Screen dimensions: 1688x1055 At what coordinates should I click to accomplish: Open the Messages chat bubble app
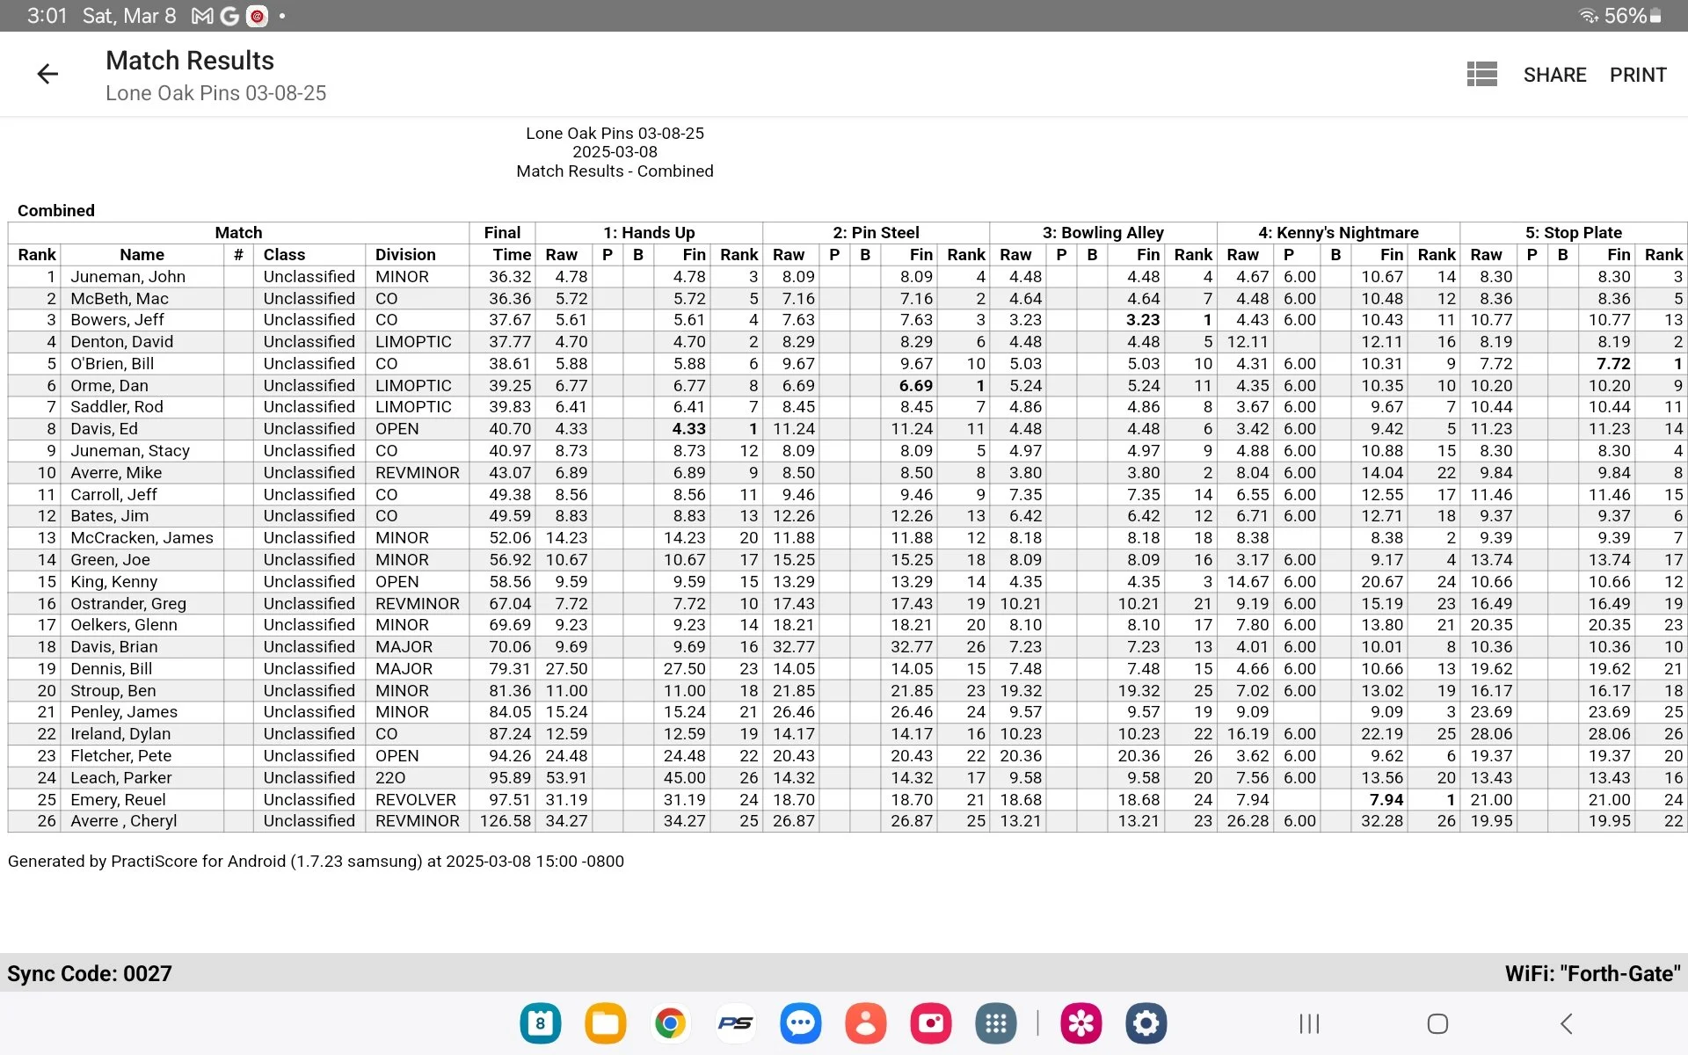[x=800, y=1023]
